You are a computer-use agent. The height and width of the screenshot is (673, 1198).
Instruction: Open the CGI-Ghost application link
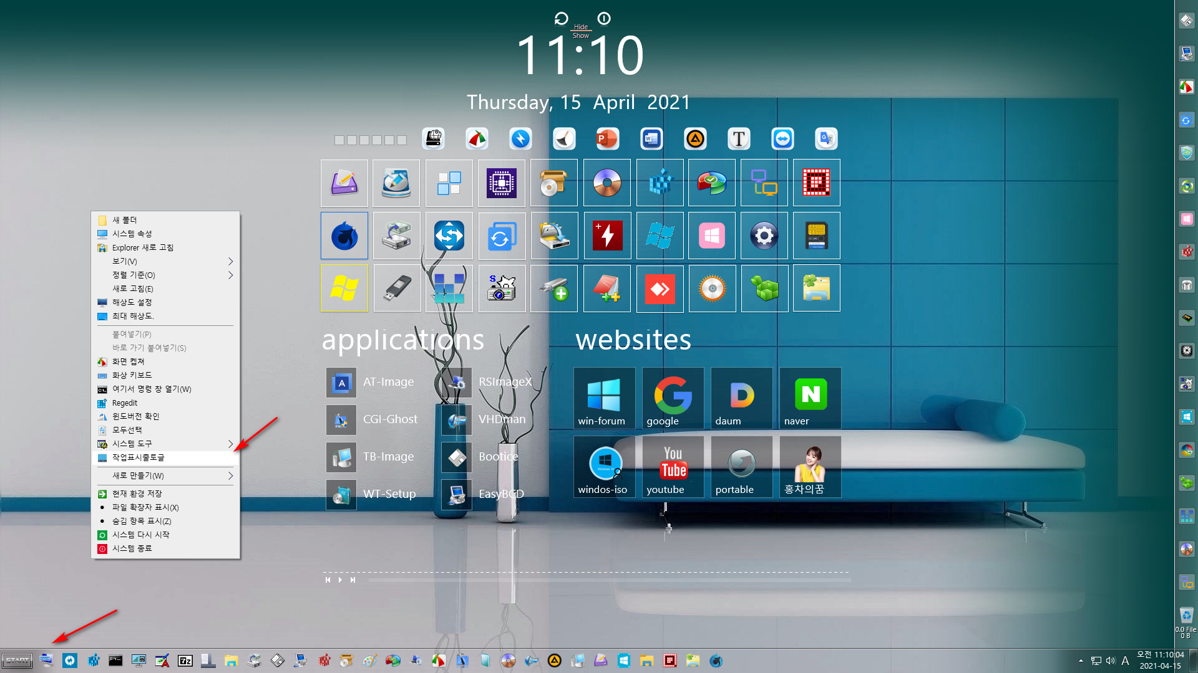click(x=373, y=419)
